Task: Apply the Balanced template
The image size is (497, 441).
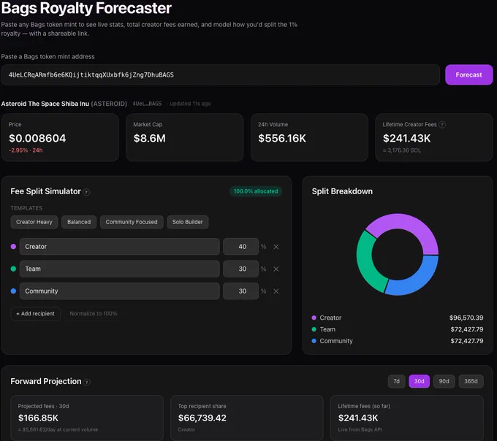Action: coord(79,222)
